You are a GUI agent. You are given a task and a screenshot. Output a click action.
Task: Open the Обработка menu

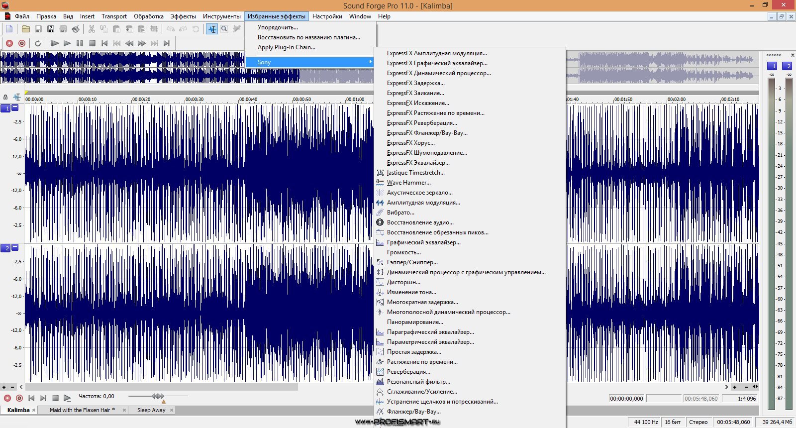(x=148, y=16)
